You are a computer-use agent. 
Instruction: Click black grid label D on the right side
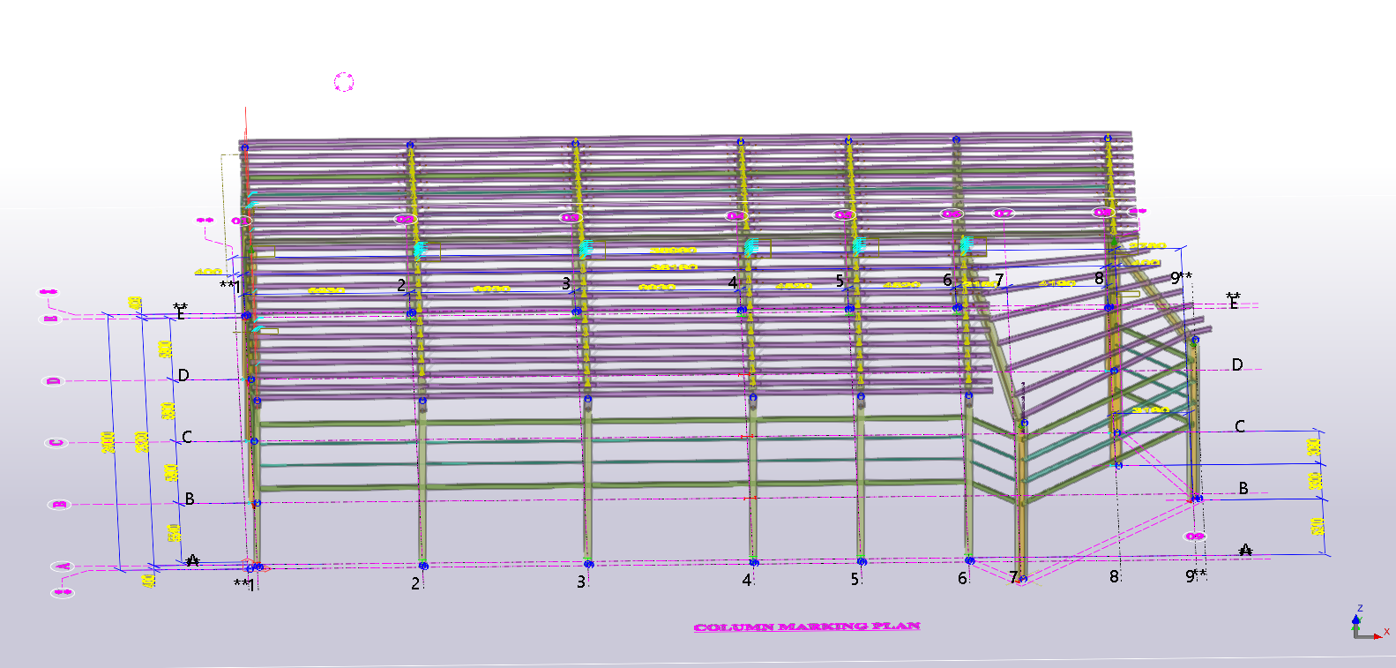pos(1236,365)
